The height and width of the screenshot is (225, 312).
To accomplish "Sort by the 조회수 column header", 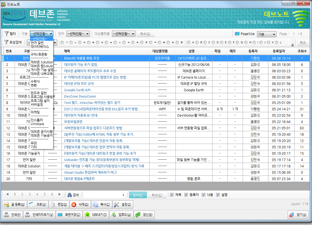I will click(x=302, y=51).
